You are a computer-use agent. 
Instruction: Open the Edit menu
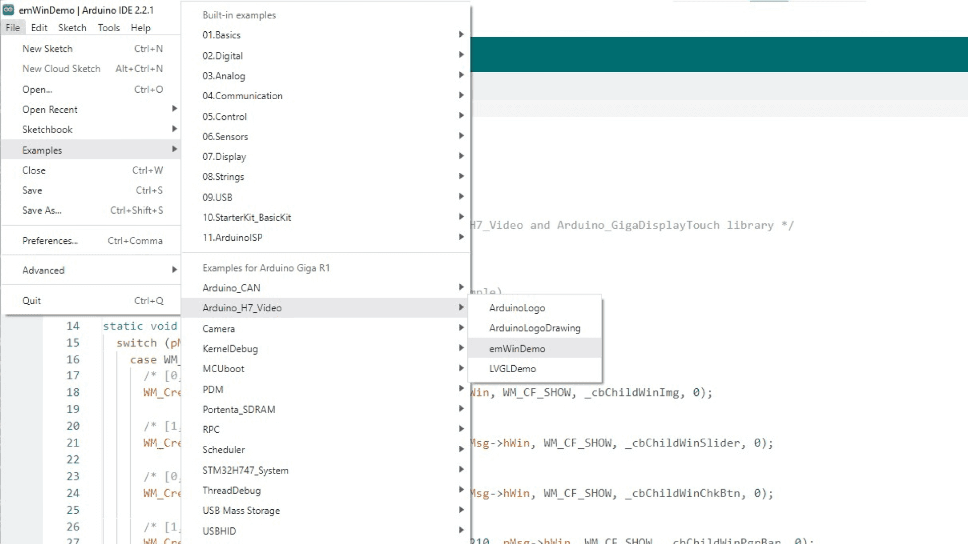tap(39, 28)
